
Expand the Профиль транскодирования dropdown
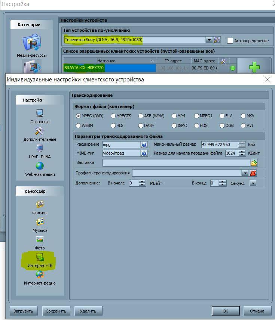(245, 173)
